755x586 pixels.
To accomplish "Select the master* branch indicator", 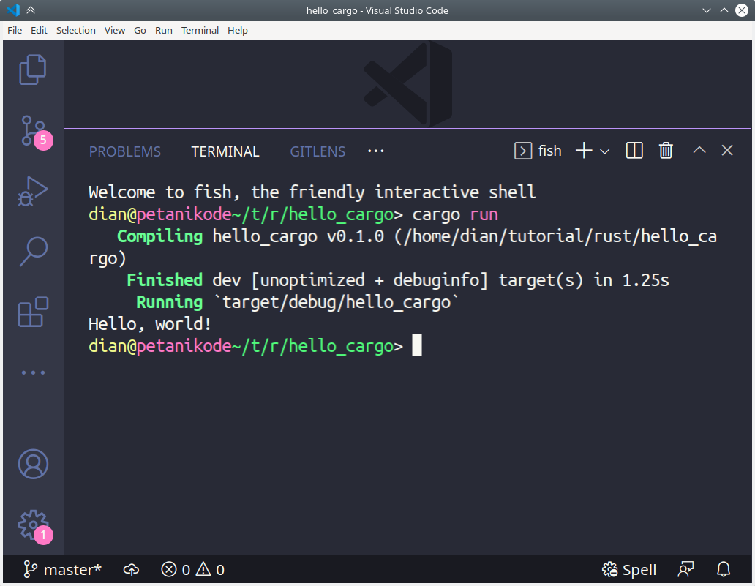I will tap(61, 569).
